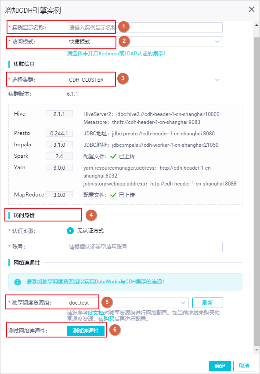Image resolution: width=260 pixels, height=374 pixels.
Task: Click Presto version 0.244.1
Action: tap(59, 133)
